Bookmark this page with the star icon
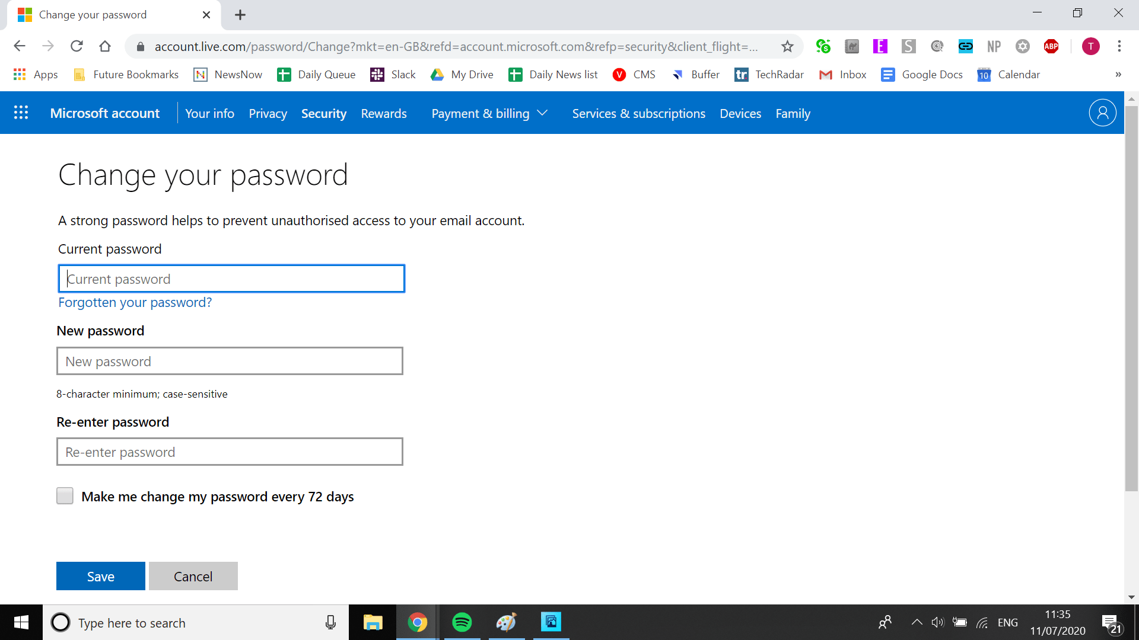 788,46
